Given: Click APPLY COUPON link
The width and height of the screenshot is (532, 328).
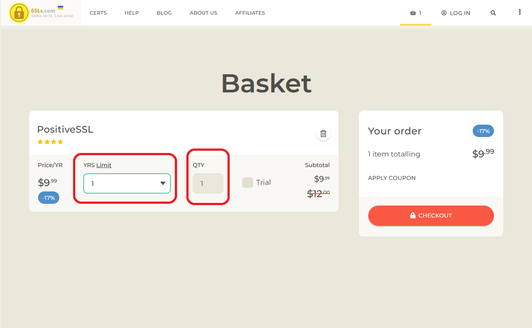Looking at the screenshot, I should [392, 178].
